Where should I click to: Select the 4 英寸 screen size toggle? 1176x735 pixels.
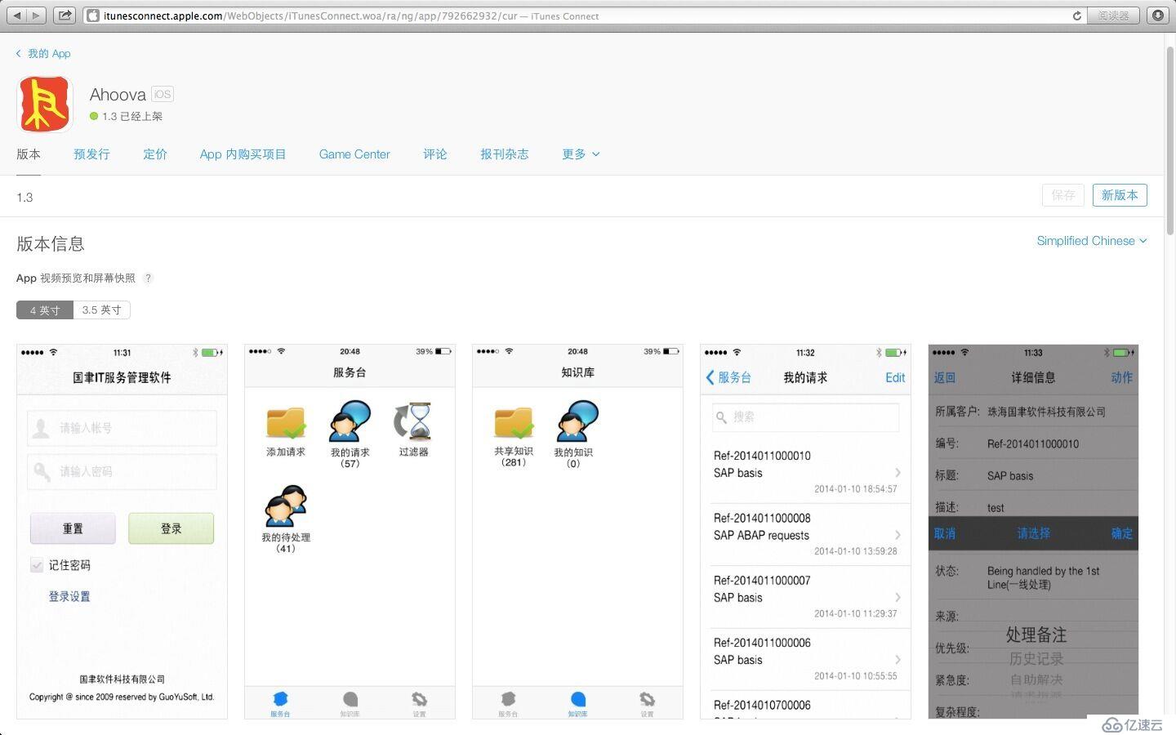(45, 310)
